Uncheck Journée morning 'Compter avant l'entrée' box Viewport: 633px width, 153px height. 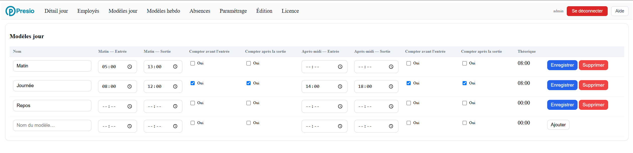pyautogui.click(x=193, y=83)
